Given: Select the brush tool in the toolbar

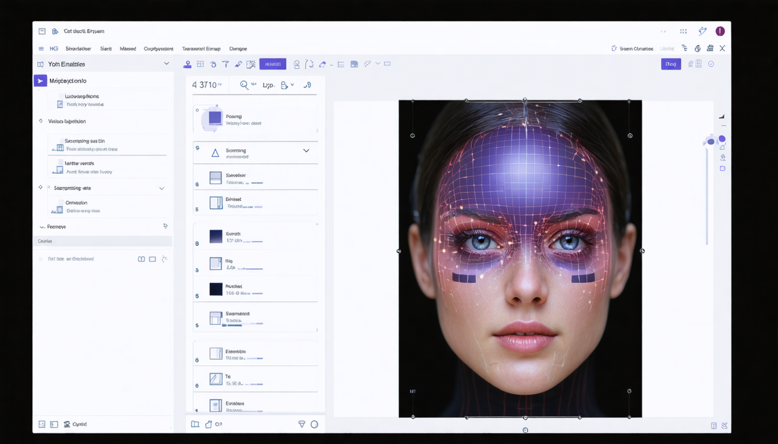Looking at the screenshot, I should point(238,64).
